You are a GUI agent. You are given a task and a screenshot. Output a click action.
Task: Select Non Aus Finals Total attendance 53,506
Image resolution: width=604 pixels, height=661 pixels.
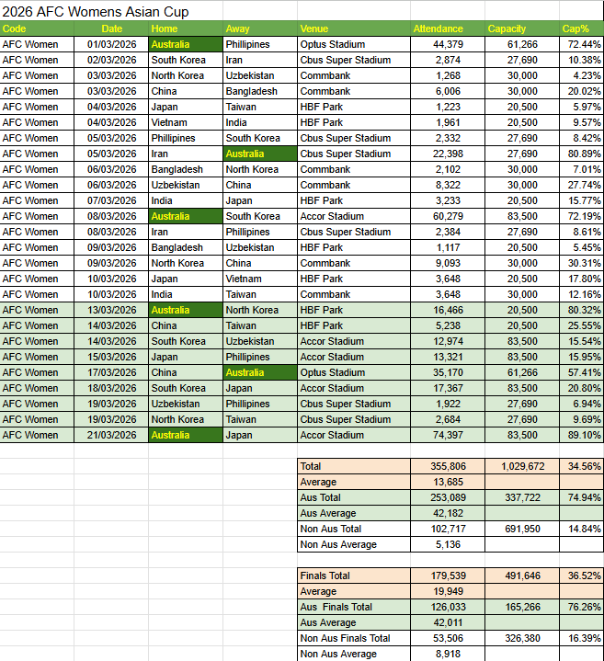pos(448,638)
